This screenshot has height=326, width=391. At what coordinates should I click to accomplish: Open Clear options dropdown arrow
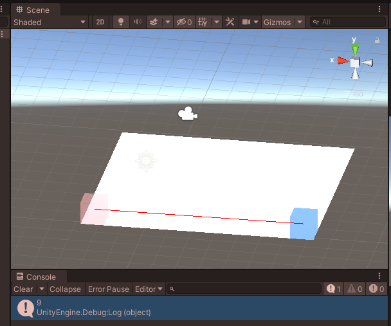(x=42, y=289)
